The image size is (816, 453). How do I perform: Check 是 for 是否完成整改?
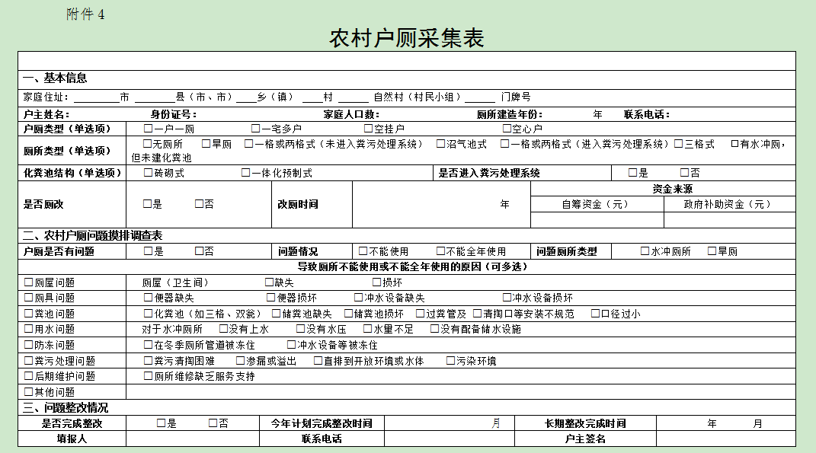[162, 423]
